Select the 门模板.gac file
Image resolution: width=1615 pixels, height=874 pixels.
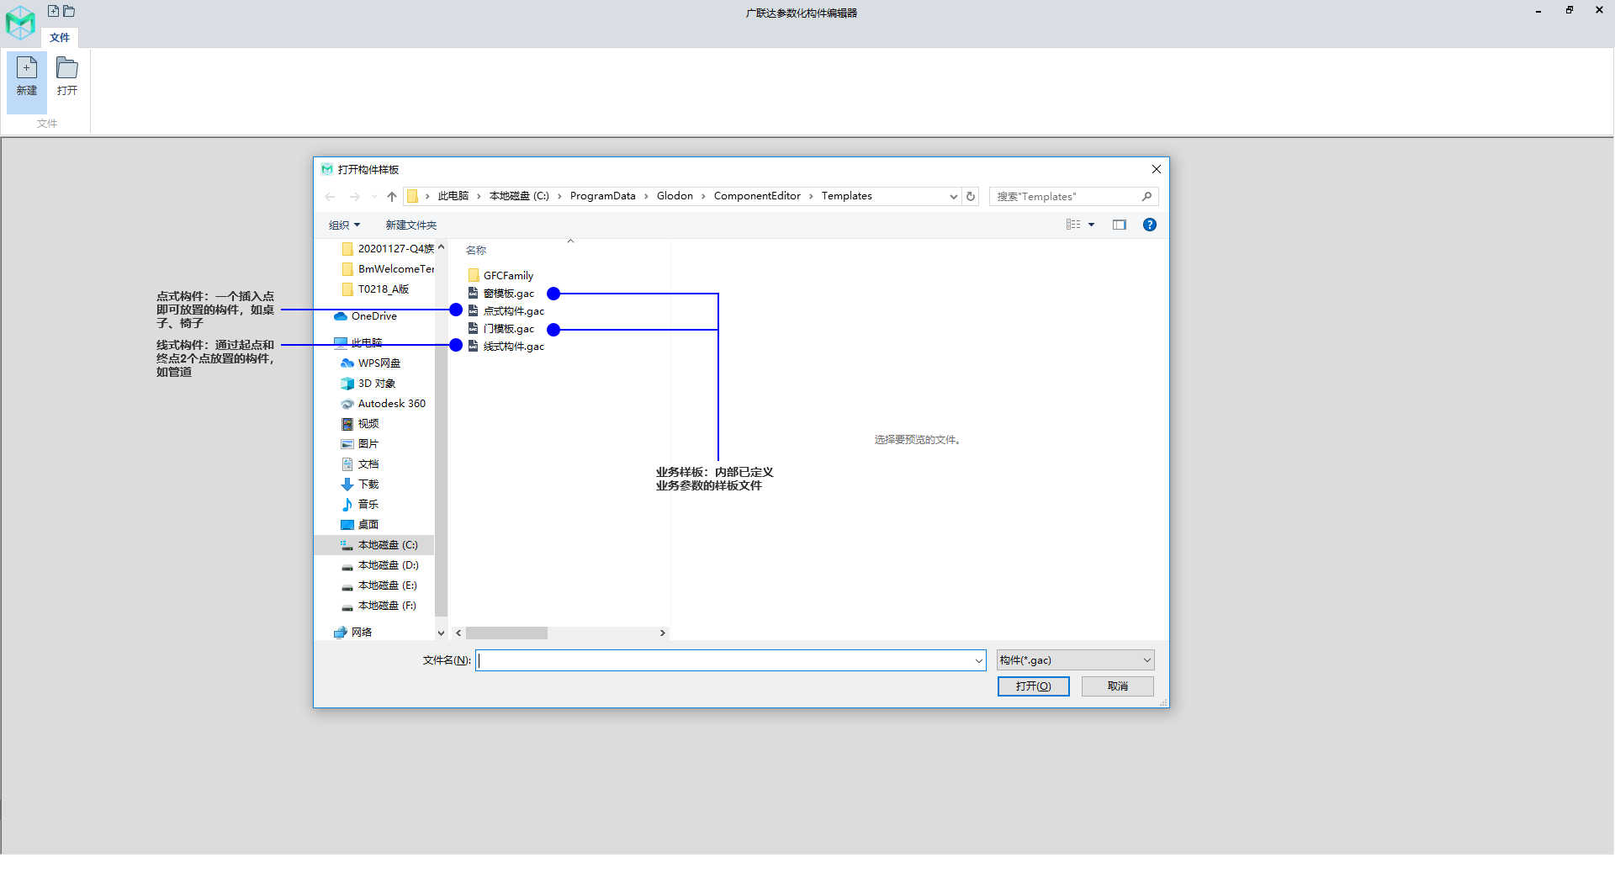pos(501,329)
